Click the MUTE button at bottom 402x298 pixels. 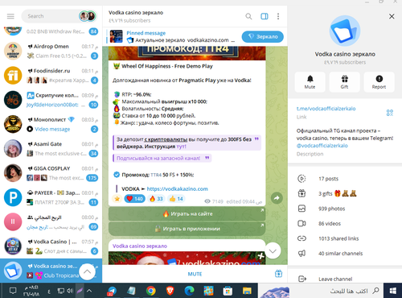tap(195, 274)
